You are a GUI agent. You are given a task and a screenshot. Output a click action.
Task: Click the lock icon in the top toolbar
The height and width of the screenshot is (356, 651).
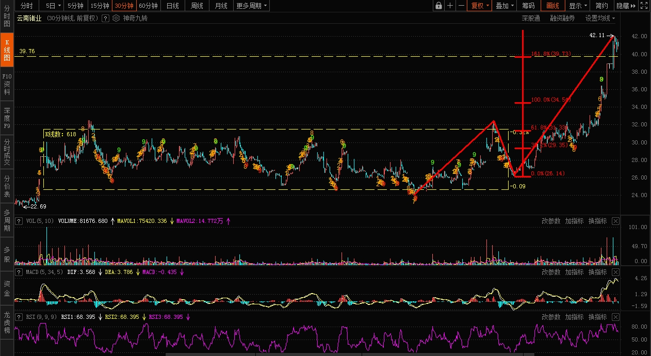tap(438, 6)
